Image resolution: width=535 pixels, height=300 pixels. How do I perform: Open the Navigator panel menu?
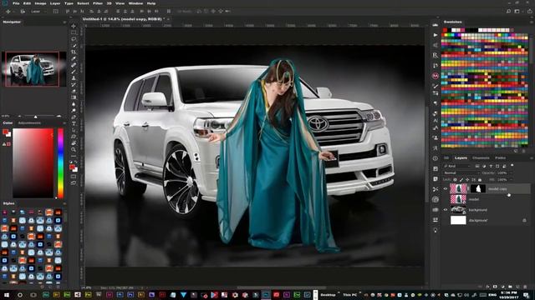tap(64, 22)
